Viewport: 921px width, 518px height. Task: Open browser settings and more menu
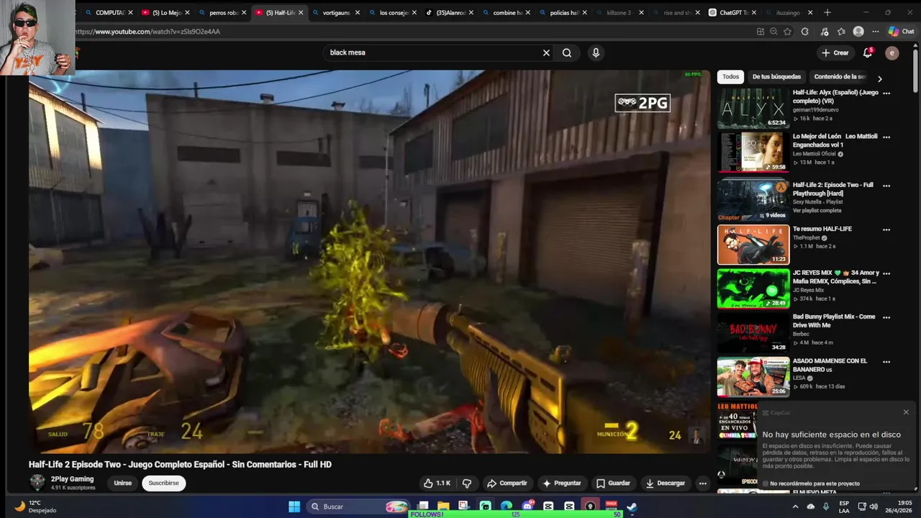click(x=875, y=32)
